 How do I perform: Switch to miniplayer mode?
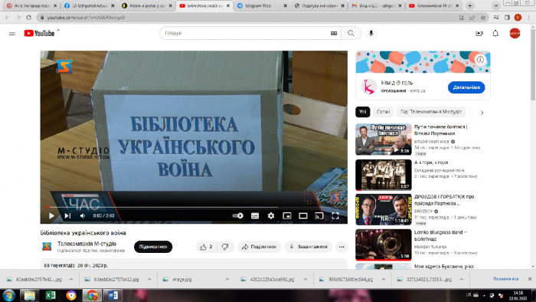287,216
